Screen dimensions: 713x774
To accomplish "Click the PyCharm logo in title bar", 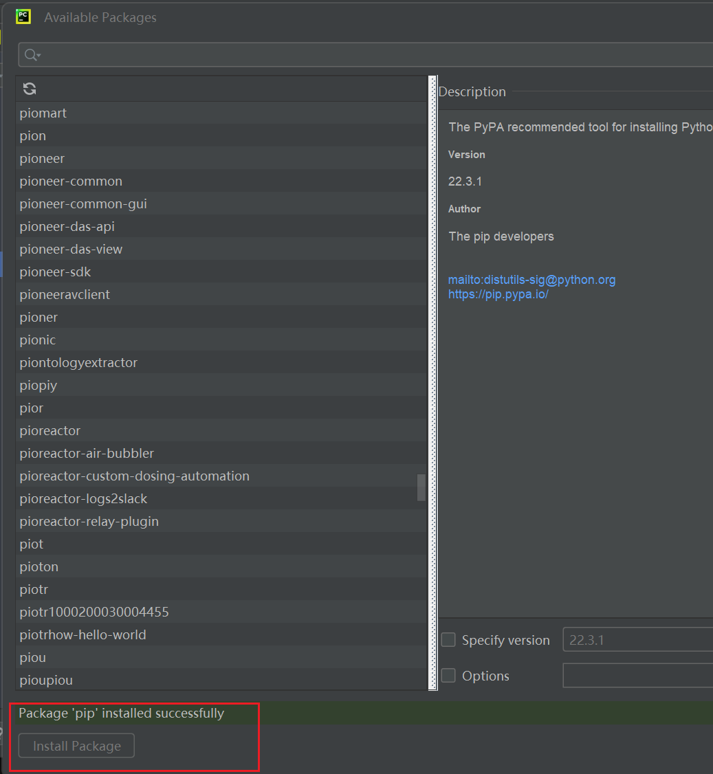I will [x=23, y=16].
